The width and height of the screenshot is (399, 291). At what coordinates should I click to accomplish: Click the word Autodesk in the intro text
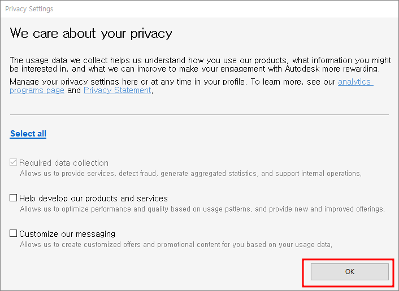tap(302, 69)
